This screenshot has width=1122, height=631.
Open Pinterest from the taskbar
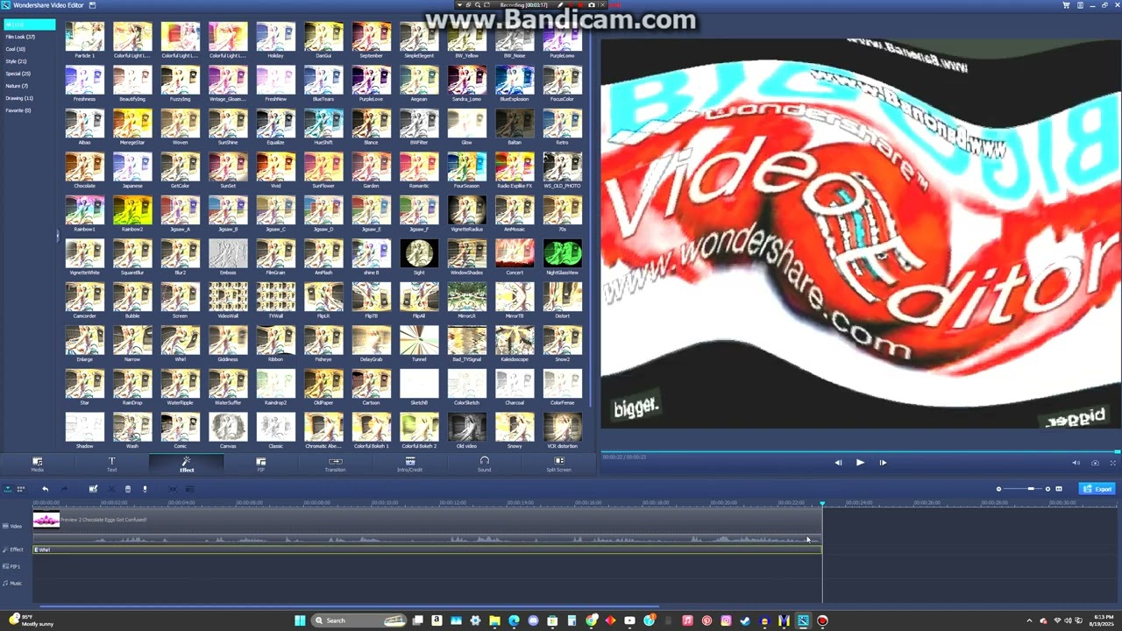point(707,620)
